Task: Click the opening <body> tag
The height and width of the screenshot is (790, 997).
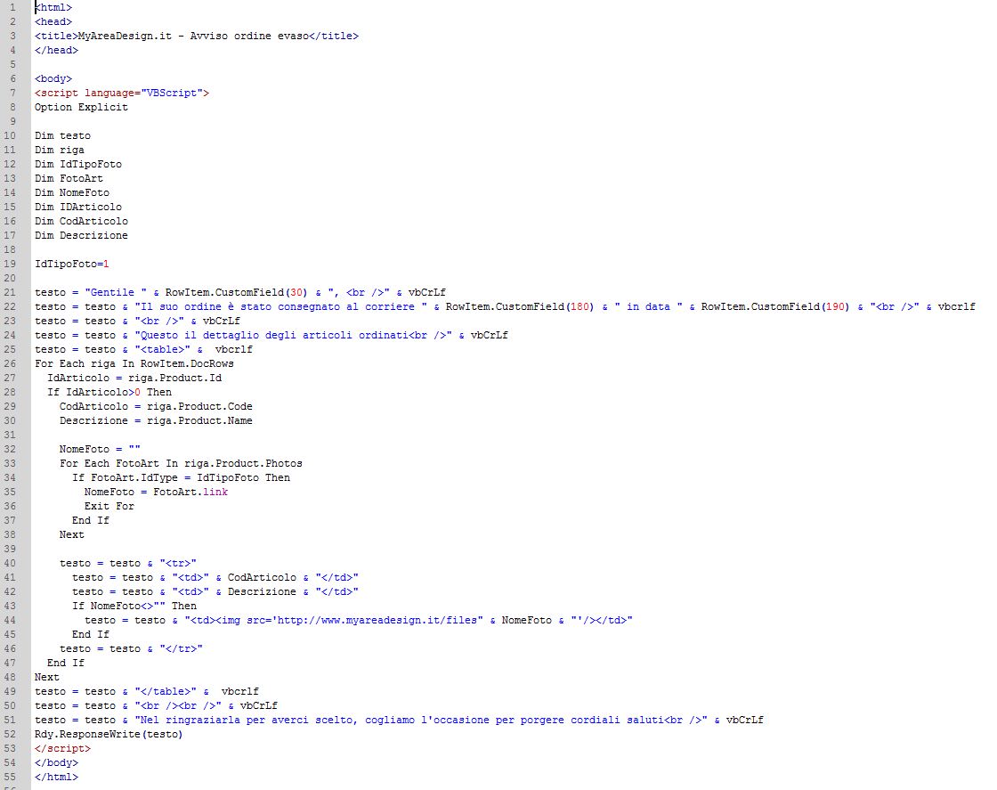Action: click(x=53, y=79)
